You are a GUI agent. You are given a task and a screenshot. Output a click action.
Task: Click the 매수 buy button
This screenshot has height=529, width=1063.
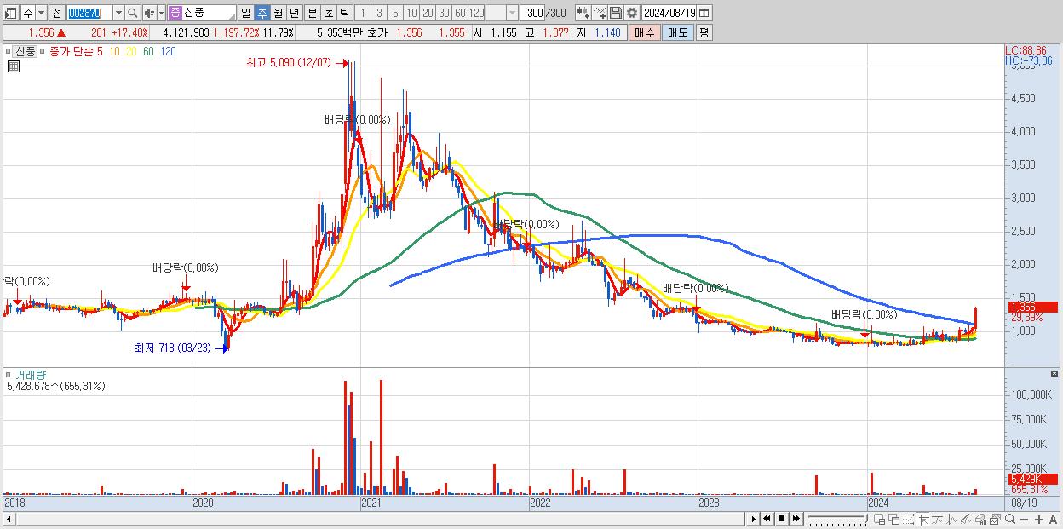coord(645,32)
